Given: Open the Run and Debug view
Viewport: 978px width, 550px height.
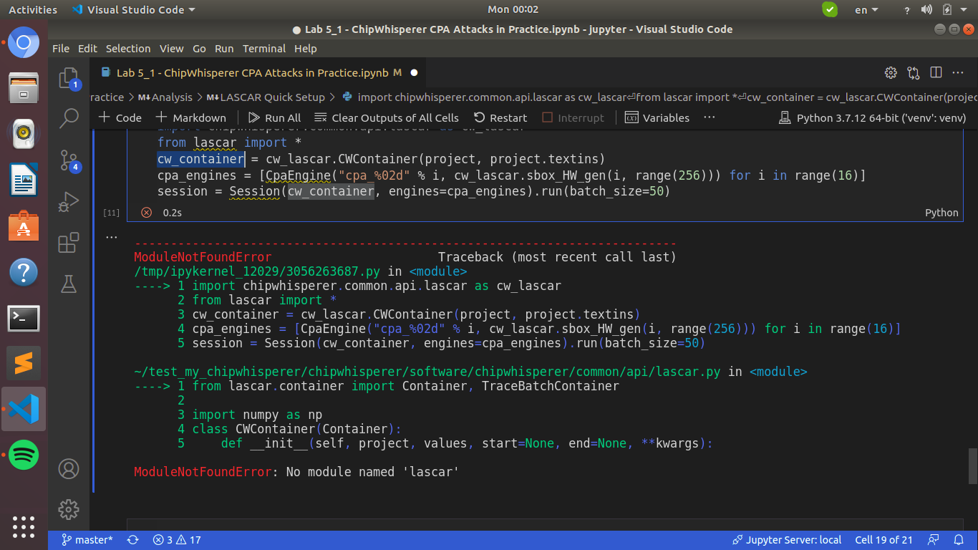Looking at the screenshot, I should pyautogui.click(x=69, y=202).
